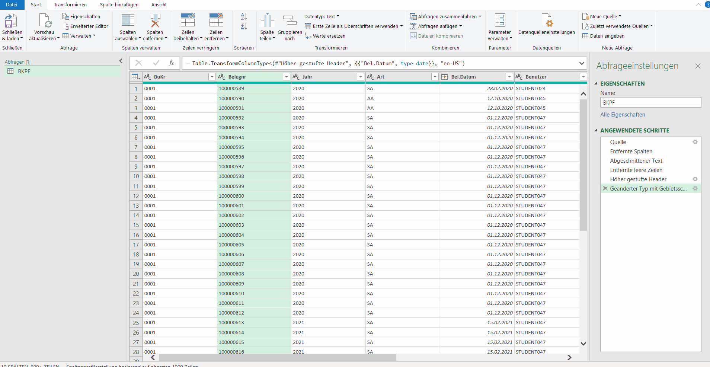Click the Schließen & laden icon
710x367 pixels.
(11, 21)
